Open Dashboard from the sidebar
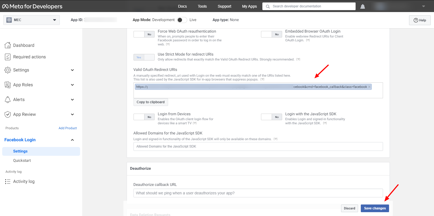This screenshot has height=216, width=434. coord(24,45)
